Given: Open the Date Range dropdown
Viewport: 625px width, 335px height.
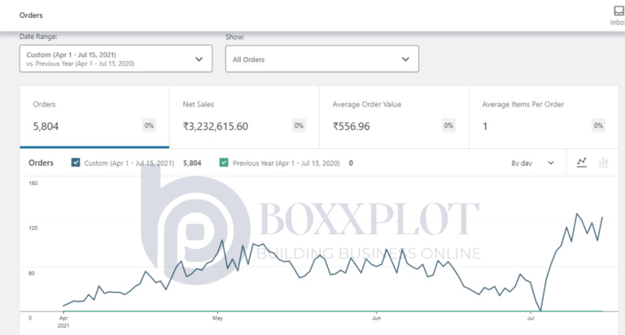Looking at the screenshot, I should click(115, 59).
